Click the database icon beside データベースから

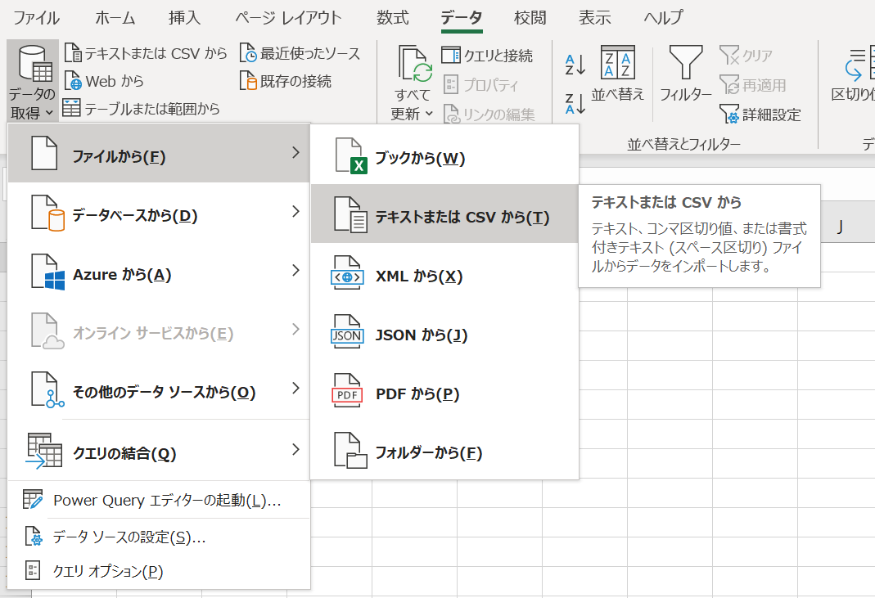tap(47, 213)
